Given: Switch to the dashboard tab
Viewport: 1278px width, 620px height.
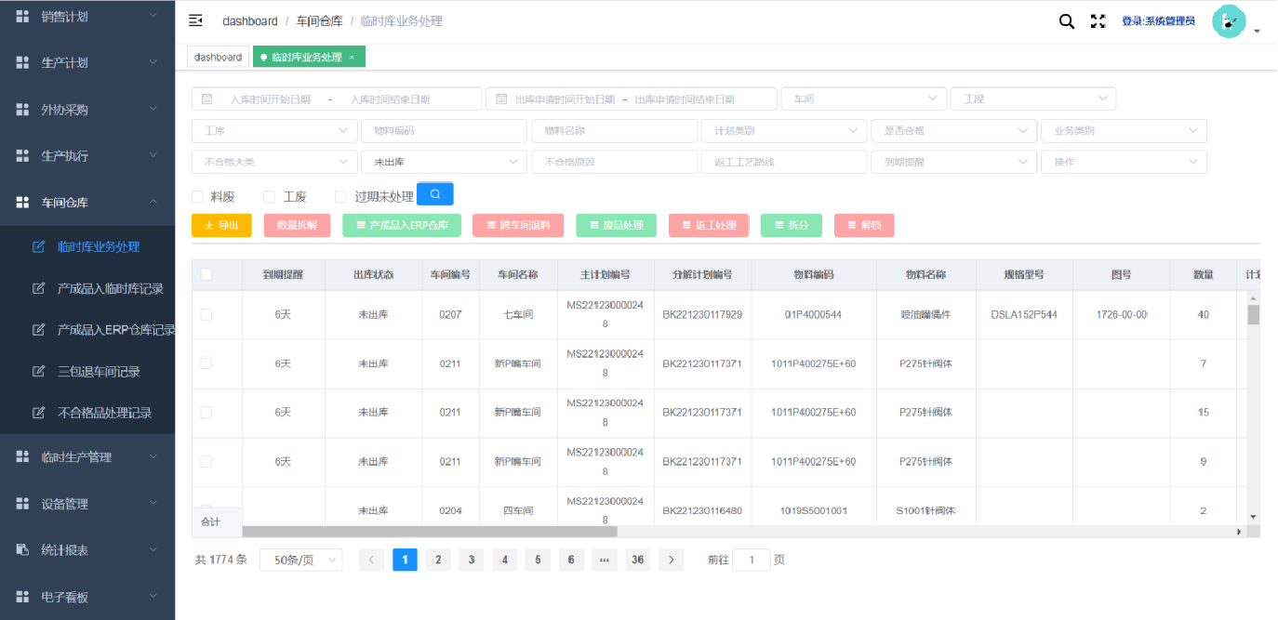Looking at the screenshot, I should tap(219, 58).
